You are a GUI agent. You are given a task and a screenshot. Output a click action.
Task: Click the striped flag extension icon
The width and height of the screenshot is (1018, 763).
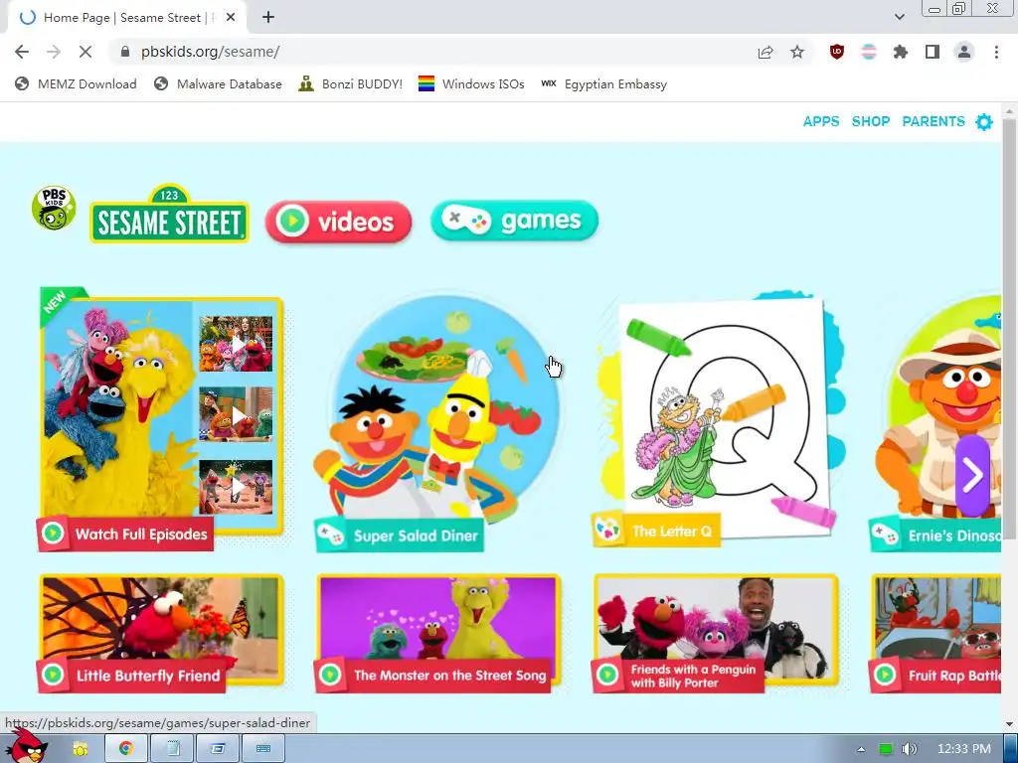point(869,52)
